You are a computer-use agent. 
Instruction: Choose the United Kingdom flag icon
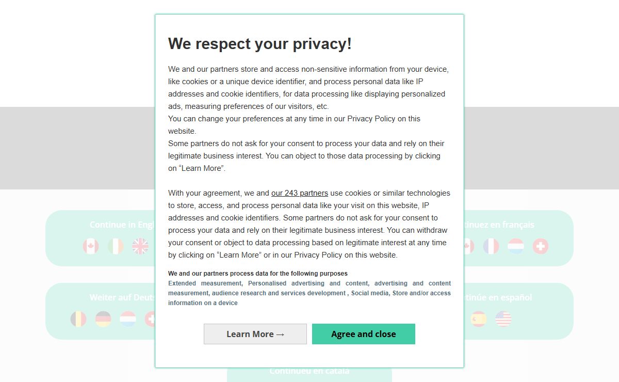coord(140,246)
